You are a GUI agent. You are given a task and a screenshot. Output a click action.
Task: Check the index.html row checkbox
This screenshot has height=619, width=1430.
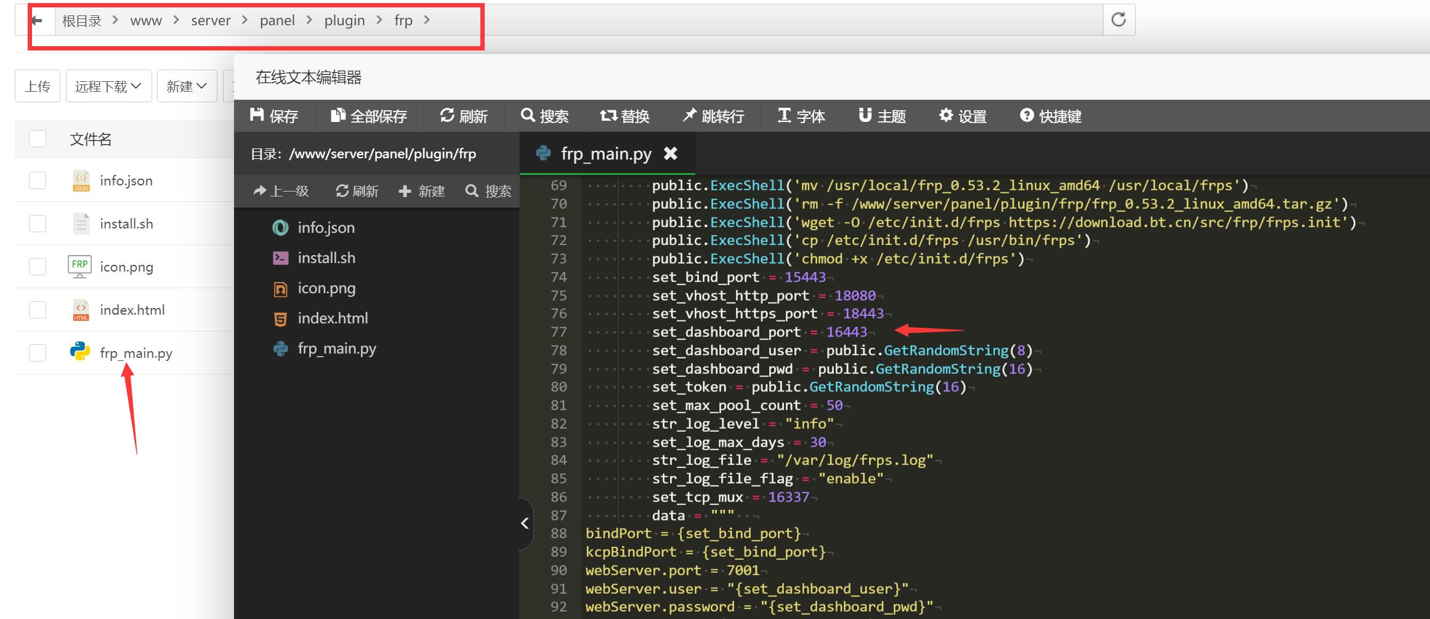tap(38, 310)
